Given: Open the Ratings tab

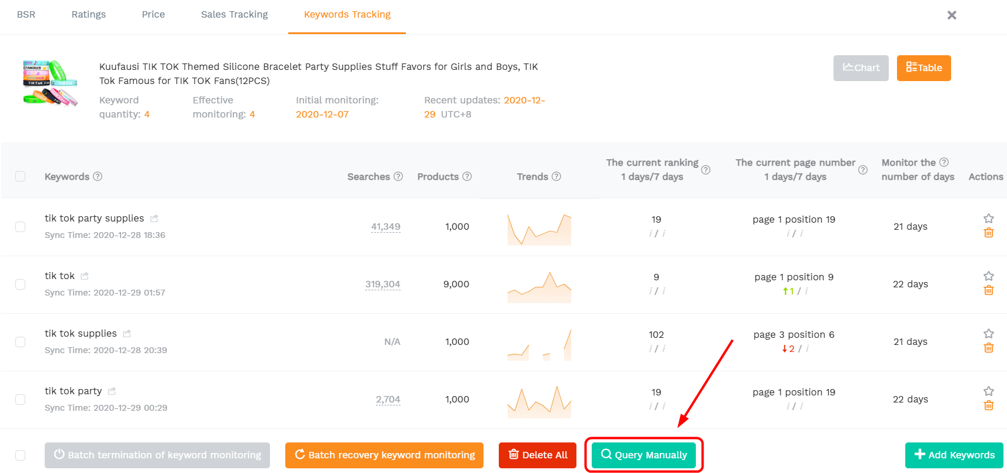Looking at the screenshot, I should point(89,15).
